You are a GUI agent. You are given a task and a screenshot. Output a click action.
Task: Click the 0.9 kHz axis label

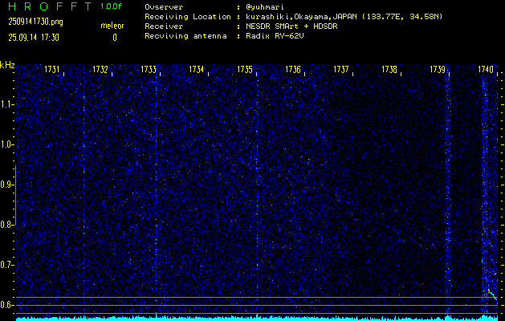tap(6, 185)
